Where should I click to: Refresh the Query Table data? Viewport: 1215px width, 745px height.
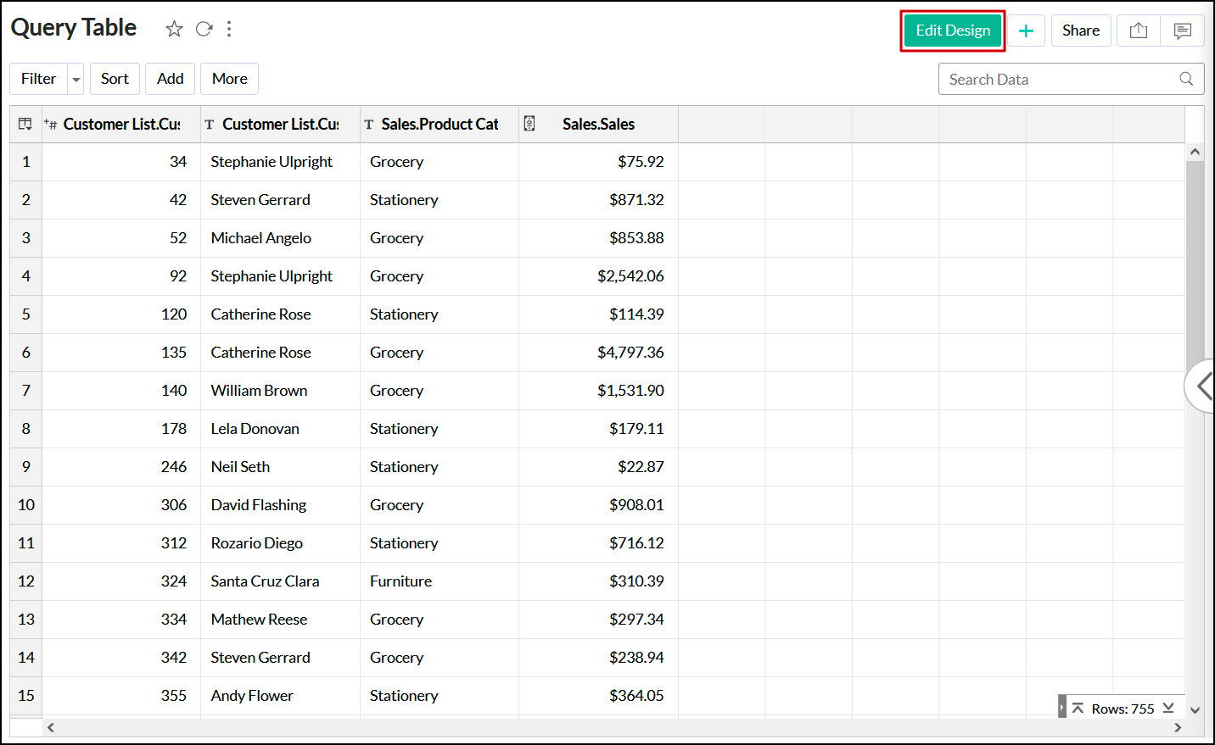[x=204, y=28]
